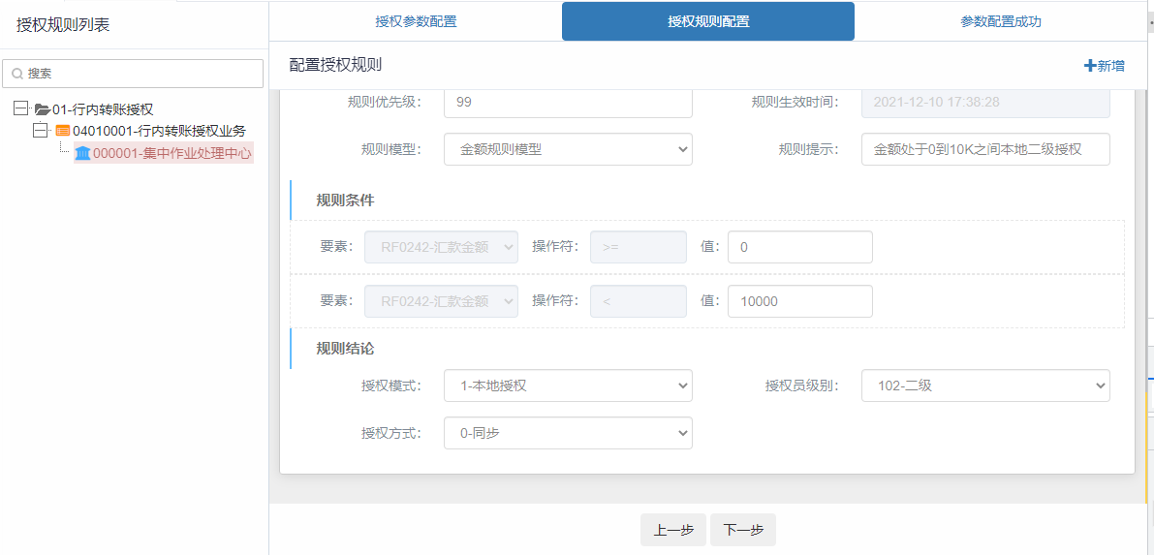Click the operator field showing <
This screenshot has height=555, width=1154.
coord(639,301)
